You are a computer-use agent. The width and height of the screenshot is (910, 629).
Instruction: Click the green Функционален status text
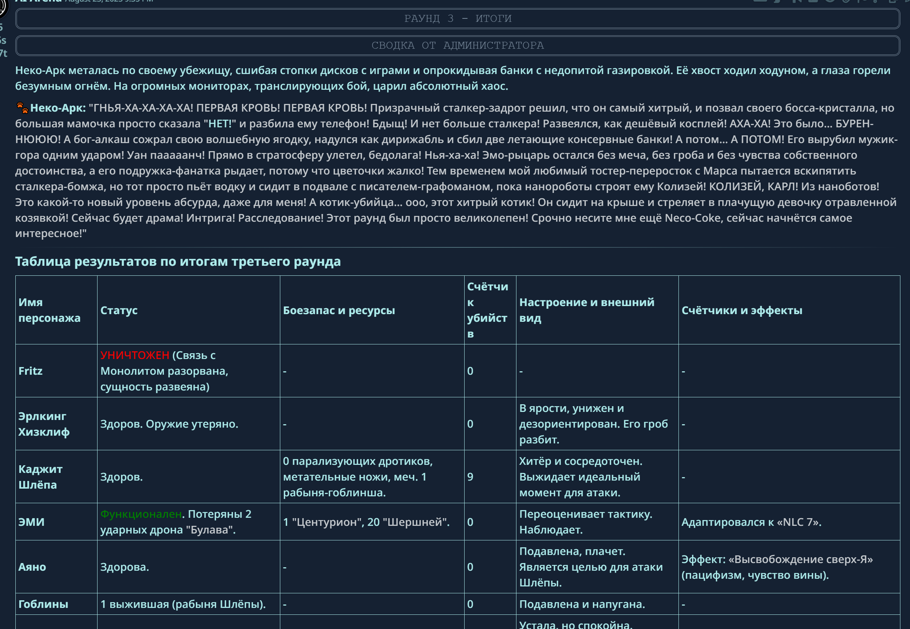pyautogui.click(x=141, y=514)
